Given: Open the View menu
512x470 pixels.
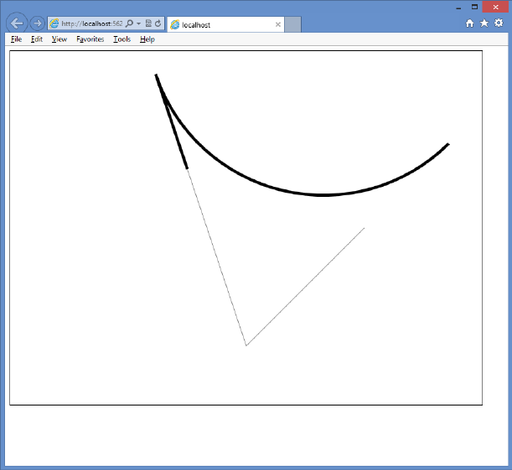Looking at the screenshot, I should click(x=59, y=39).
